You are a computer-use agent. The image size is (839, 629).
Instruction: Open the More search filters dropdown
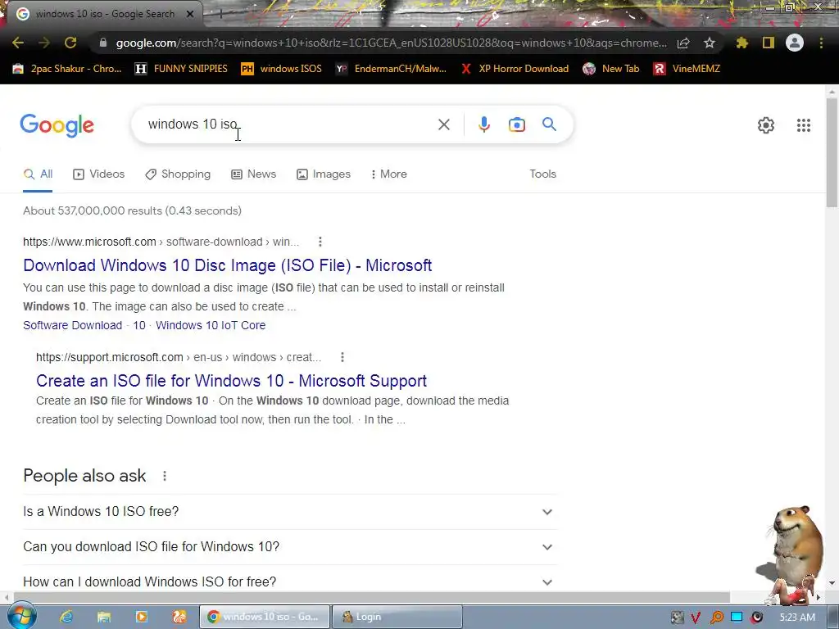389,174
